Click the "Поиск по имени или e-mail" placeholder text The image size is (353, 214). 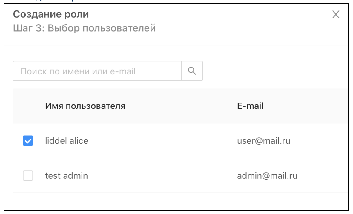coord(78,71)
